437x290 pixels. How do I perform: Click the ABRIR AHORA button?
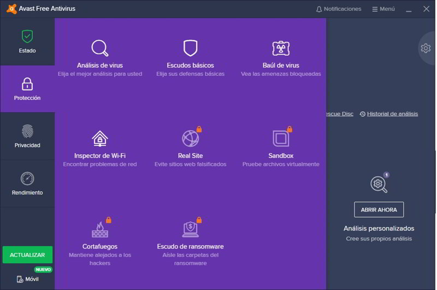point(379,210)
